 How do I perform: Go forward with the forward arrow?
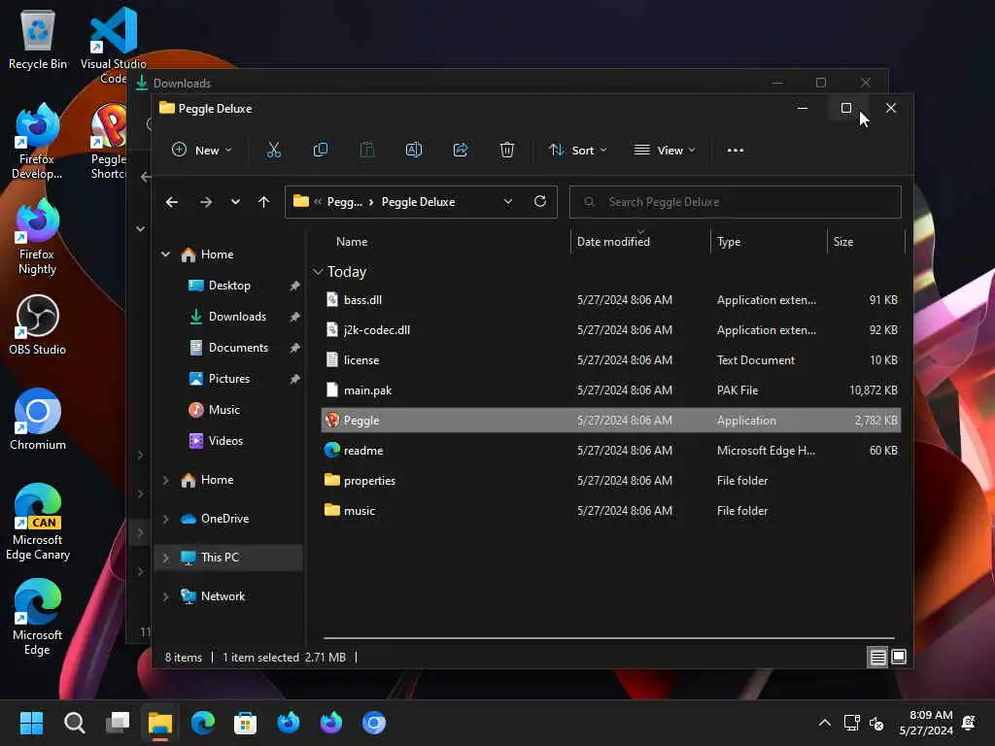click(206, 202)
